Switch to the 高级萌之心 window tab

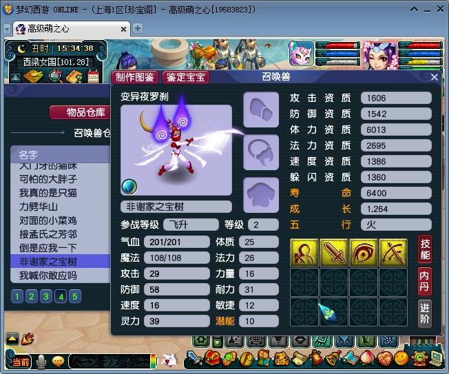click(x=72, y=29)
